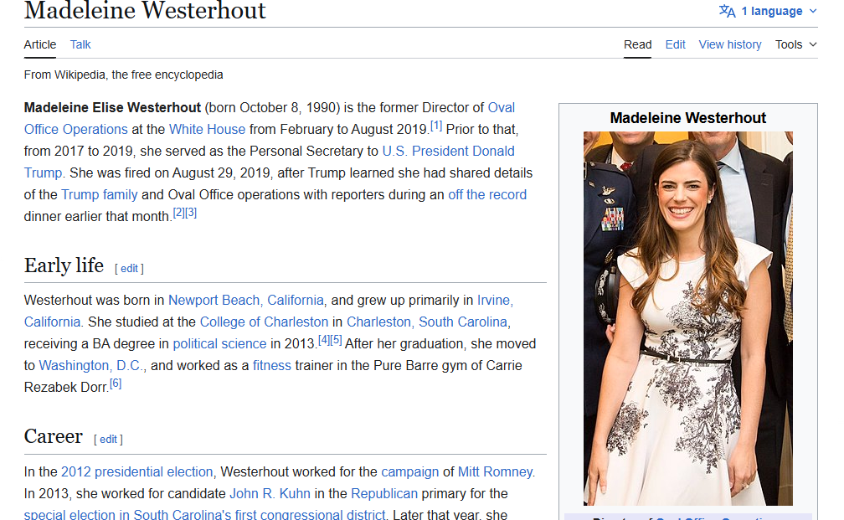Open the White House link
The image size is (844, 520).
pyautogui.click(x=208, y=130)
